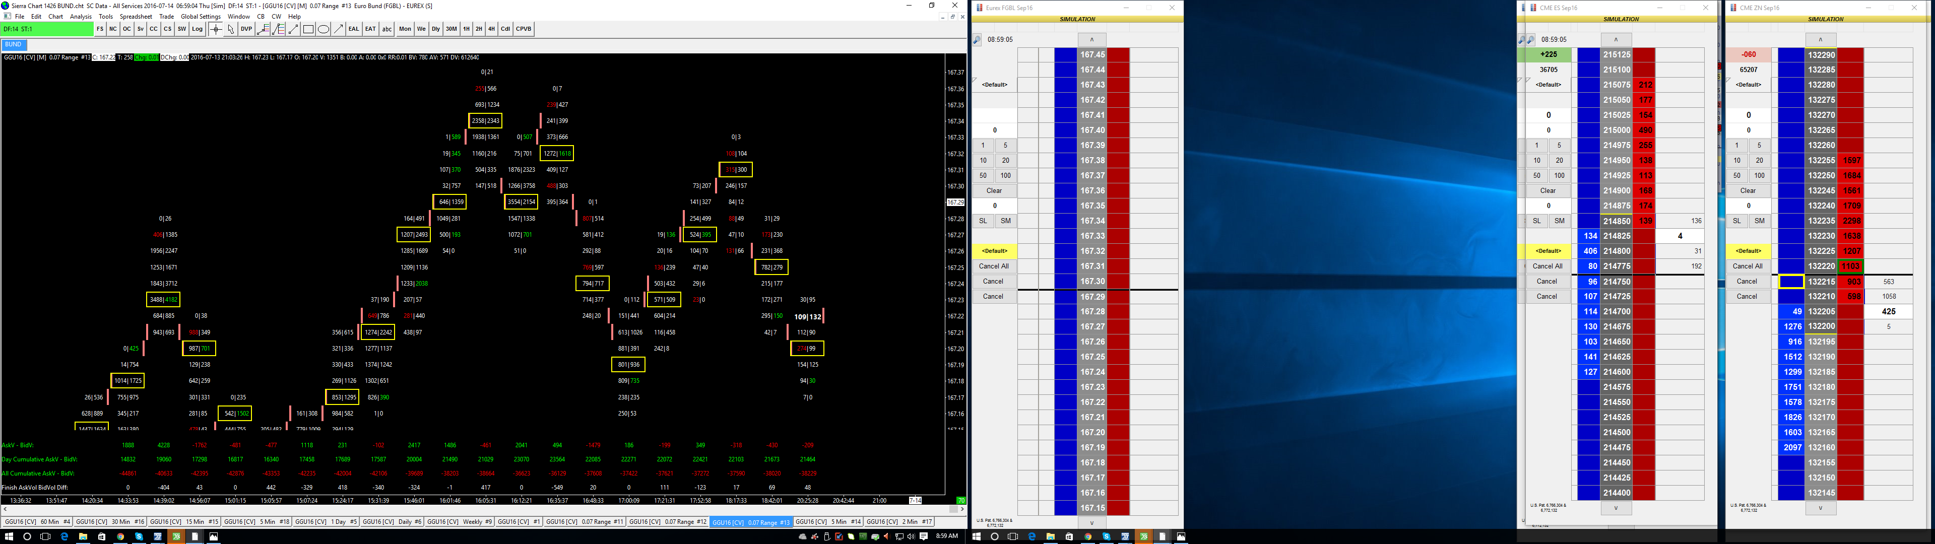Toggle the DVP toolbar button

tap(246, 29)
